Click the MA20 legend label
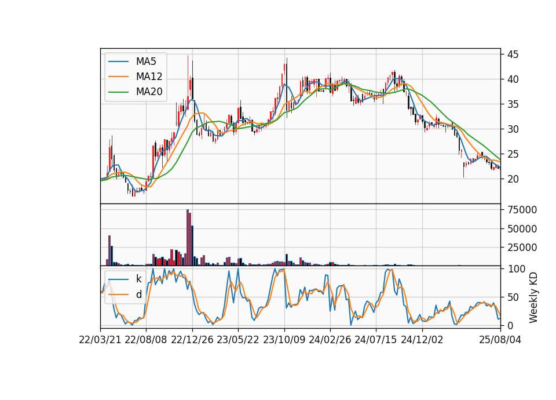556x400 pixels. coord(149,92)
